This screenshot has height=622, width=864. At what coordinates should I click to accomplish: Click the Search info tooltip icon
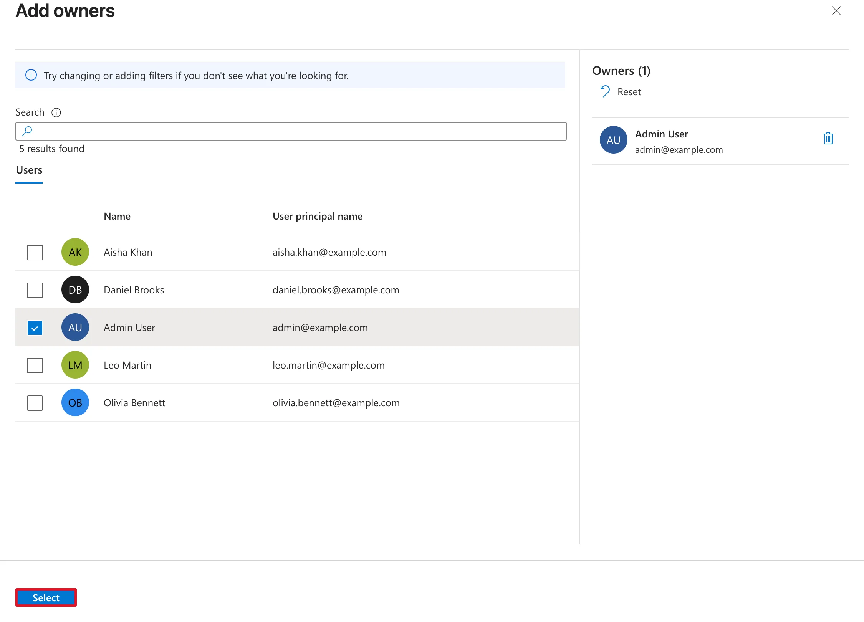[56, 112]
